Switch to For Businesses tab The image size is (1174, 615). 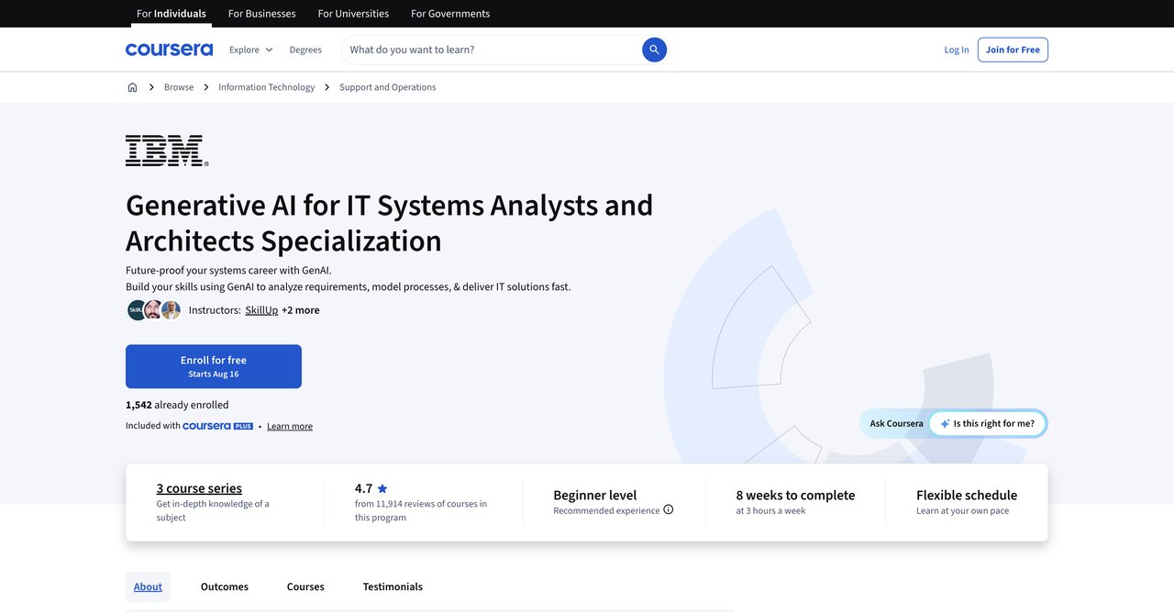tap(262, 14)
